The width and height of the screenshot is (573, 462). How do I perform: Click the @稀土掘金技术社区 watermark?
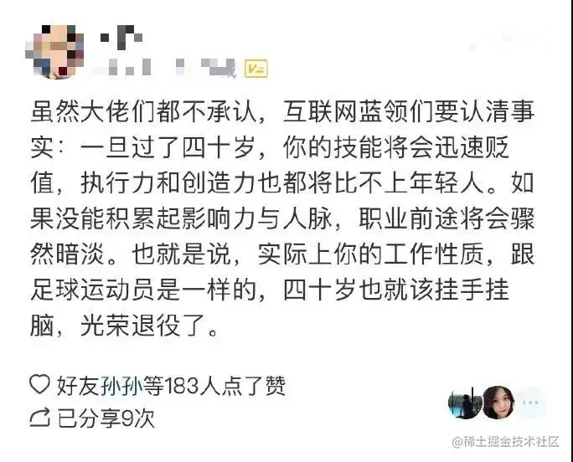tap(506, 442)
